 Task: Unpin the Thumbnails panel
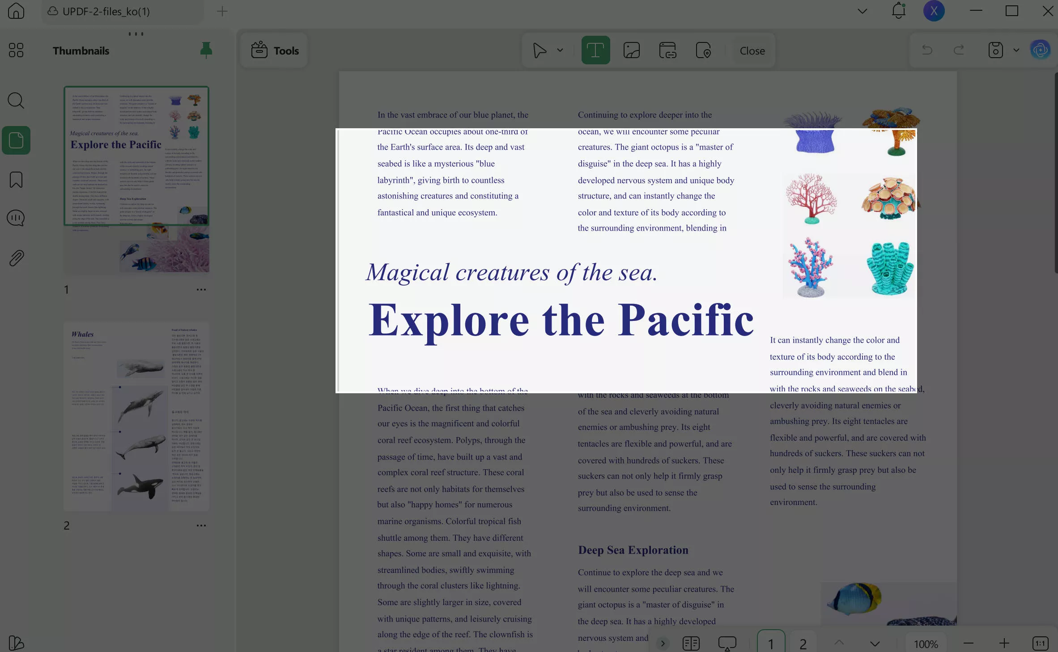(x=207, y=50)
